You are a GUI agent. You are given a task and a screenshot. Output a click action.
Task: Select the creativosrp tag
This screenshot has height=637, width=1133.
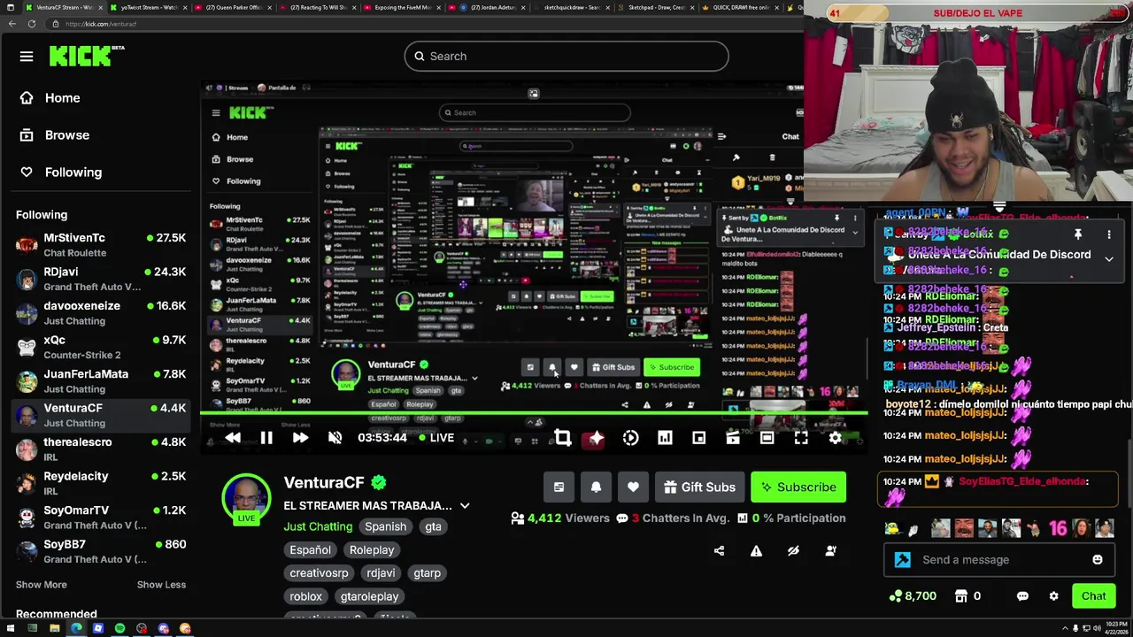point(319,573)
